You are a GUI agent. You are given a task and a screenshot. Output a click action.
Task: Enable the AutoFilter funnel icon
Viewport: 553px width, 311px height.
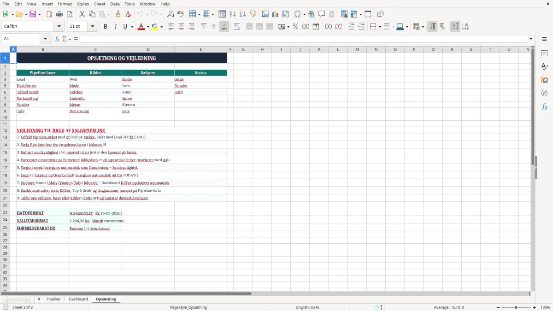(x=253, y=14)
